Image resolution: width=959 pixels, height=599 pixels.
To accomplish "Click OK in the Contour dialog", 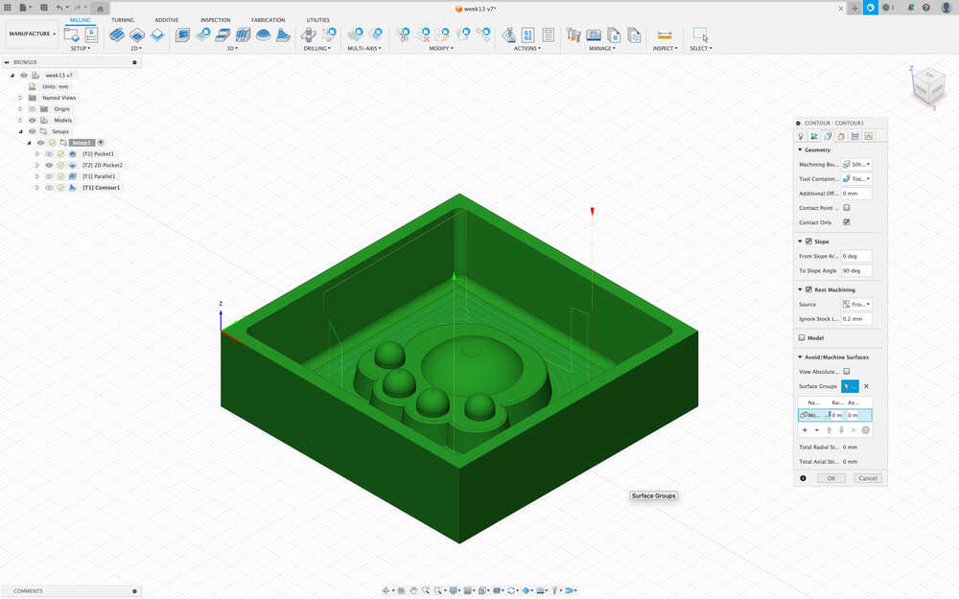I will pos(831,478).
